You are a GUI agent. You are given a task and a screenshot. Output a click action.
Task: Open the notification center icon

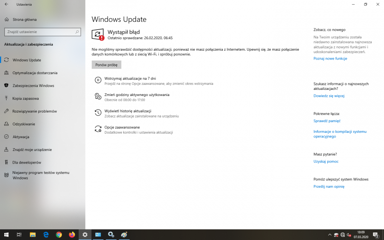click(376, 235)
